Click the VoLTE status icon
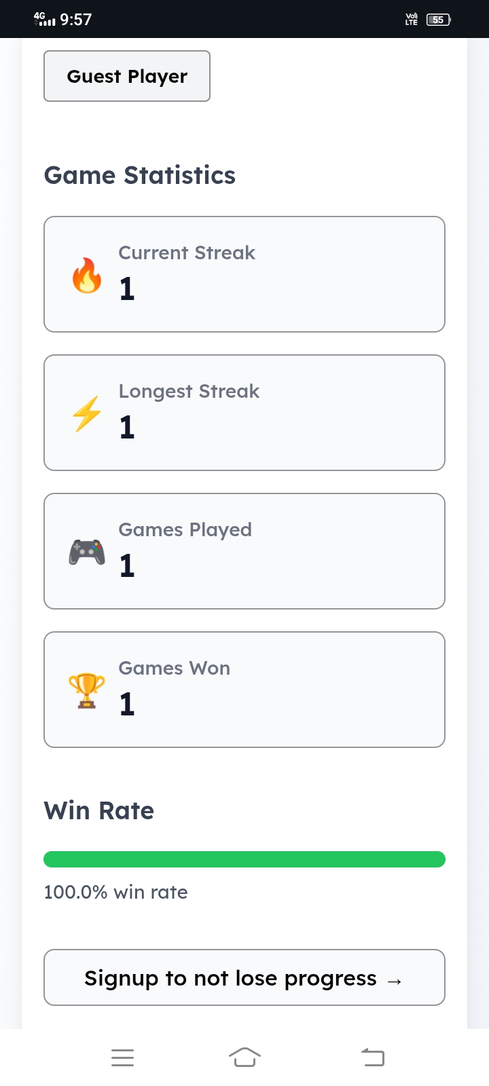The width and height of the screenshot is (489, 1086). (x=412, y=20)
